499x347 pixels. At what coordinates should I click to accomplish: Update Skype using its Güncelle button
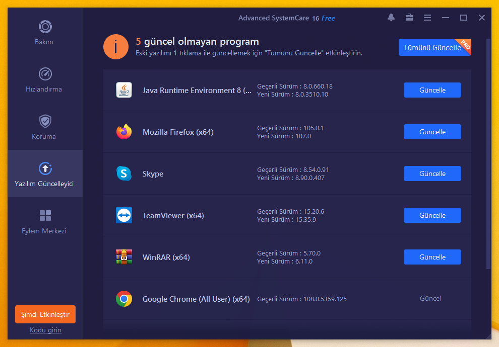pos(432,173)
